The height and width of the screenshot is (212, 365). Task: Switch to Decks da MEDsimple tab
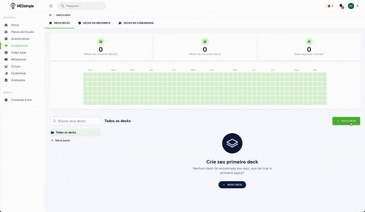94,23
